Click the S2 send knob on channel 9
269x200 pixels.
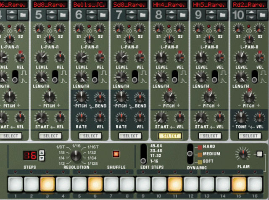(x=219, y=29)
